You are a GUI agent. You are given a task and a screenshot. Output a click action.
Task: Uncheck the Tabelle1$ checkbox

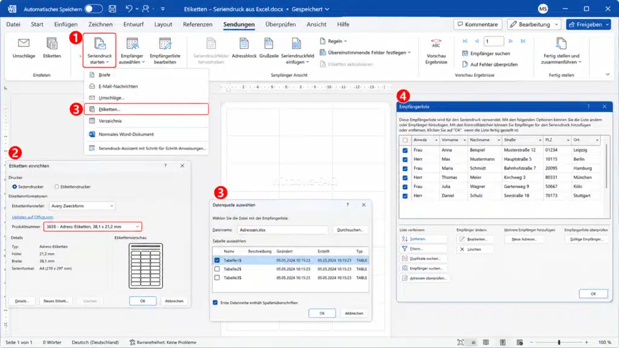pyautogui.click(x=217, y=260)
